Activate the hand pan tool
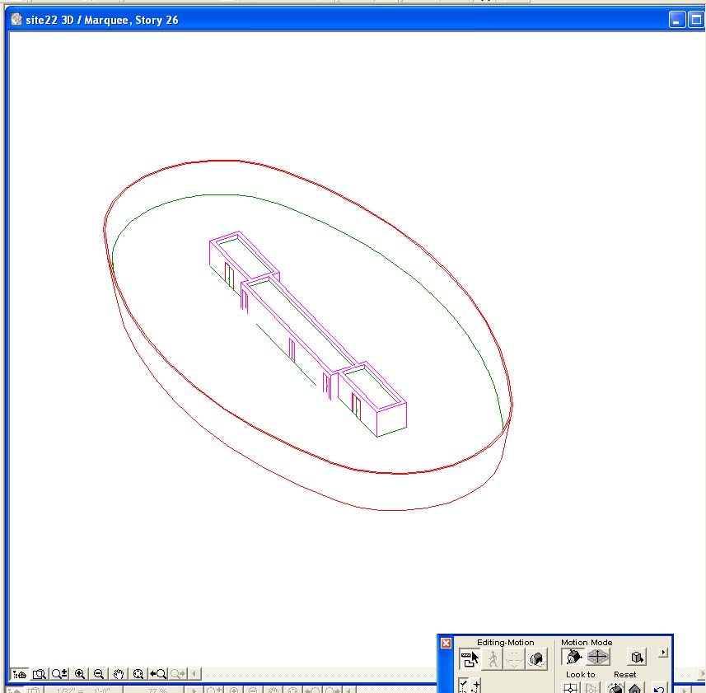Screen dimensions: 706x693 point(119,674)
